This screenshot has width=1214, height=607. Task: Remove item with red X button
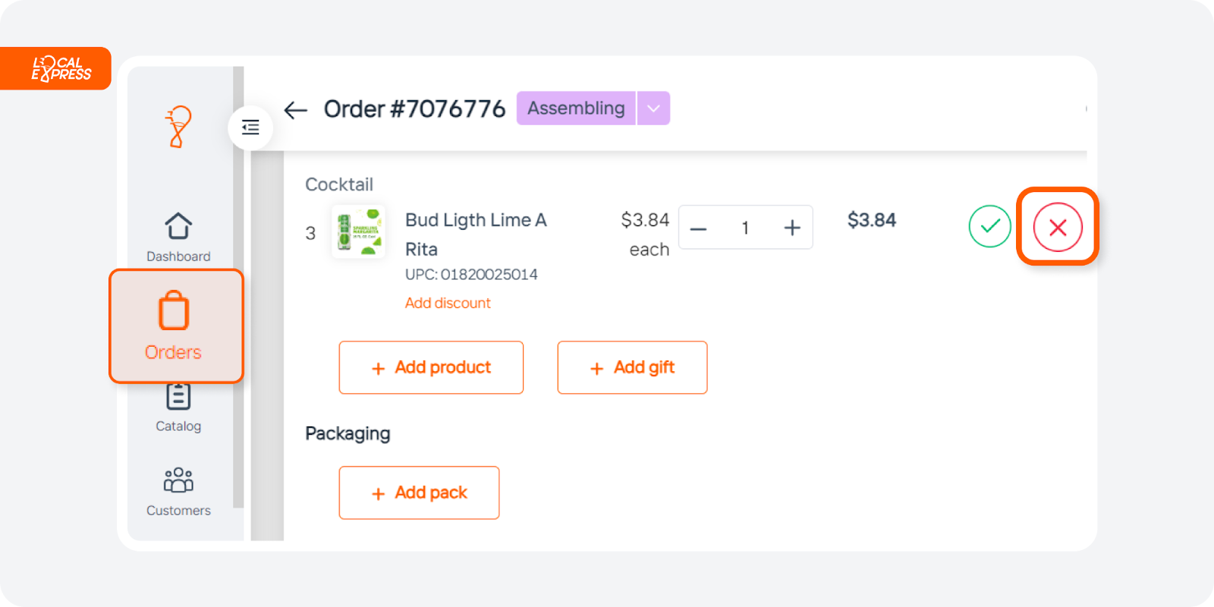[1058, 227]
